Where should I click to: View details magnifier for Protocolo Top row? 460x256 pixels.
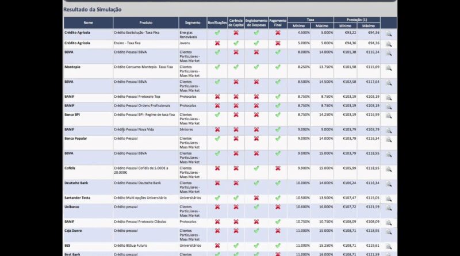389,98
